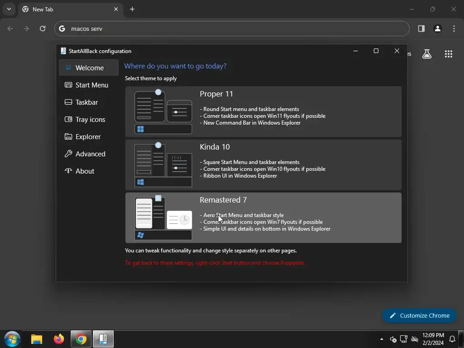Click the Google icon in address bar
The width and height of the screenshot is (464, 348).
click(62, 29)
